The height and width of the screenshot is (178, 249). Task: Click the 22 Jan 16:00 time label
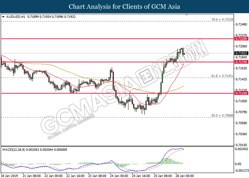pos(75,176)
